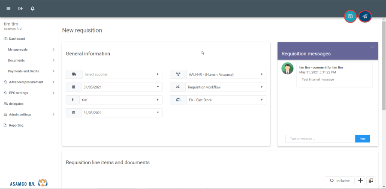
Task: Click the Type a message field
Action: (x=320, y=139)
